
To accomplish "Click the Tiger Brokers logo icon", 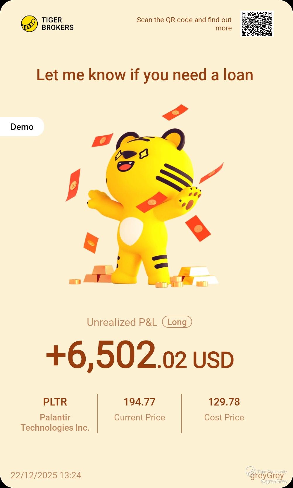I will coord(29,24).
